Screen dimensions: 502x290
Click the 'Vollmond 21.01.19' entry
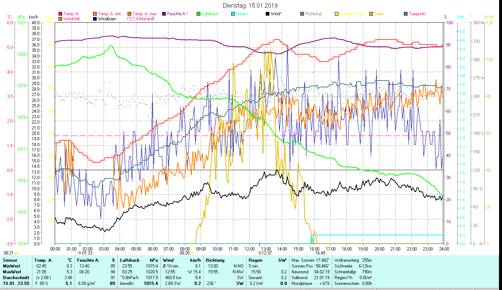click(x=311, y=278)
